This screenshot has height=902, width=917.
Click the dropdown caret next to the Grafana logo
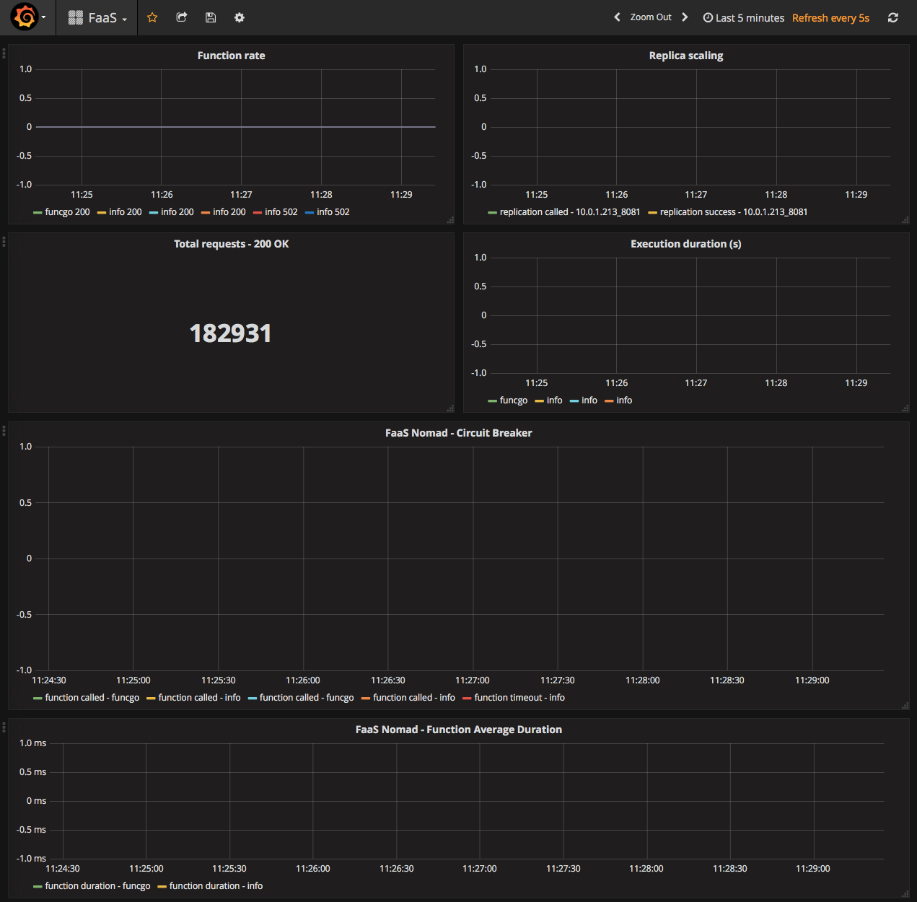[44, 17]
